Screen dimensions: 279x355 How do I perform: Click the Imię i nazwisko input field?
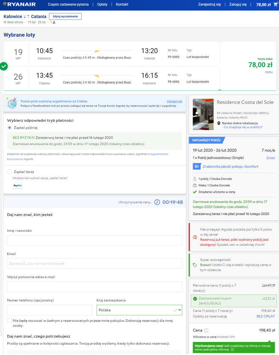pyautogui.click(x=95, y=240)
